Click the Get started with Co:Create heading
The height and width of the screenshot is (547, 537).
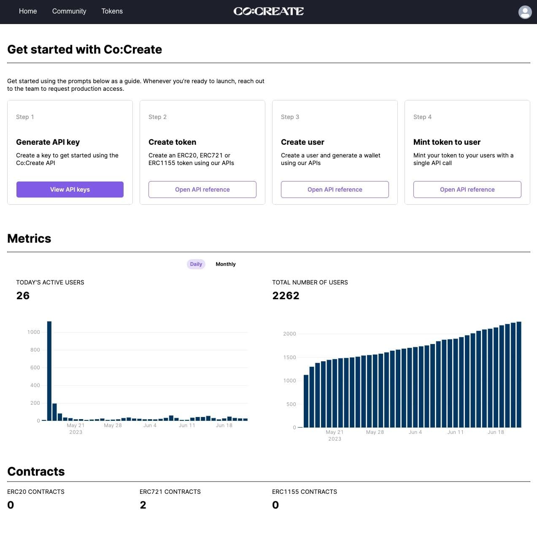pyautogui.click(x=84, y=49)
